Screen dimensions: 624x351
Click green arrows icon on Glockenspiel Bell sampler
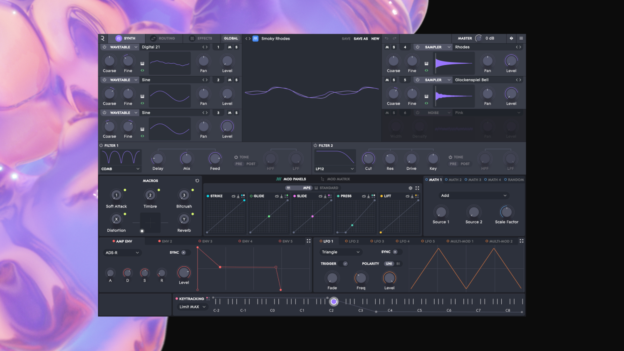coord(426,103)
